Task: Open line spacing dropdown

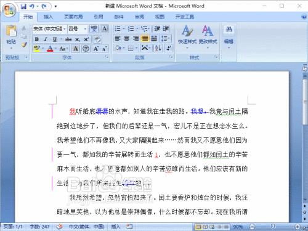Action: (x=166, y=38)
